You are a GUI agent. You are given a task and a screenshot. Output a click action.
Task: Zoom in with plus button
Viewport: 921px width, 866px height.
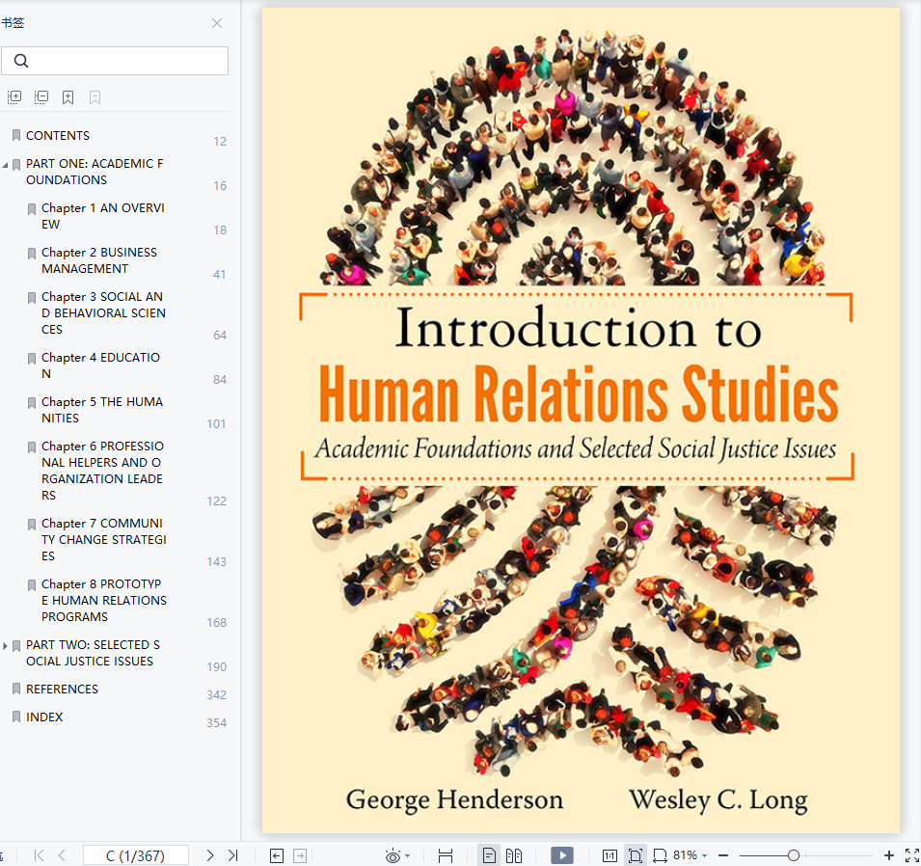(x=889, y=856)
